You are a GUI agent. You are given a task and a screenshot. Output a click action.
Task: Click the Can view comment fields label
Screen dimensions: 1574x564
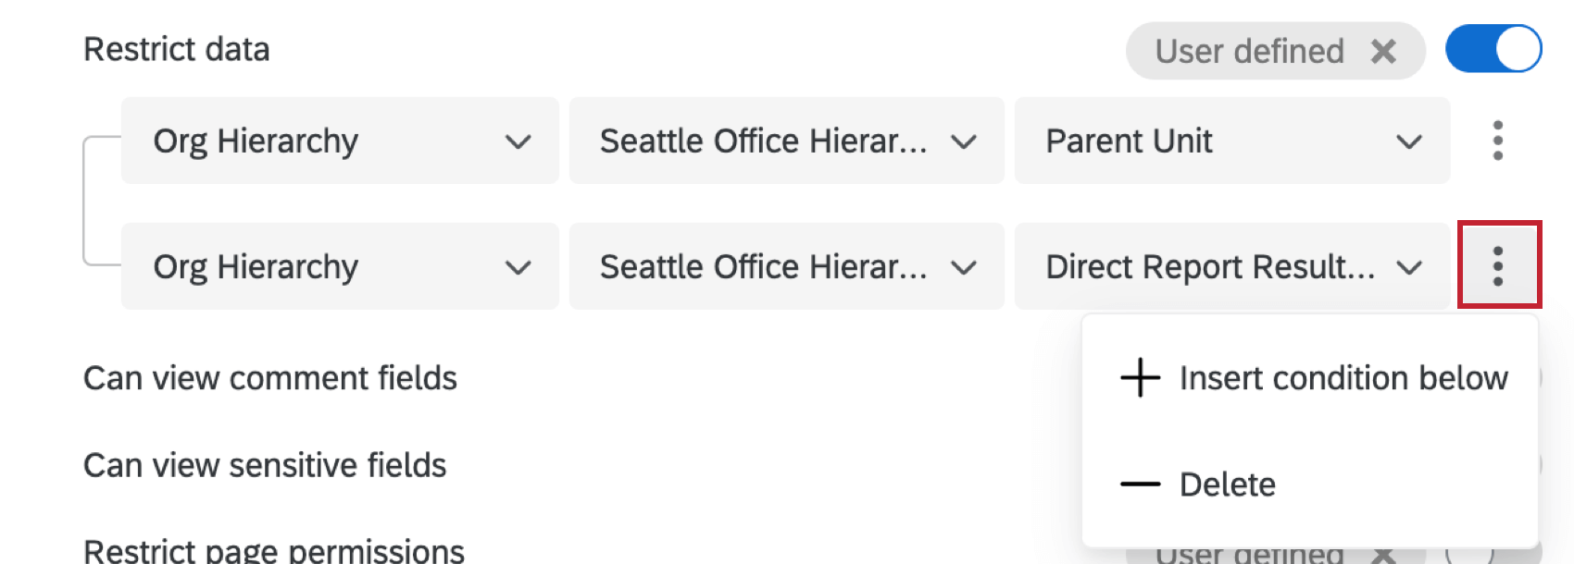(270, 377)
